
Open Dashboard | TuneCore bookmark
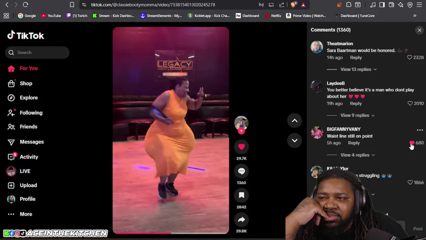coord(354,16)
